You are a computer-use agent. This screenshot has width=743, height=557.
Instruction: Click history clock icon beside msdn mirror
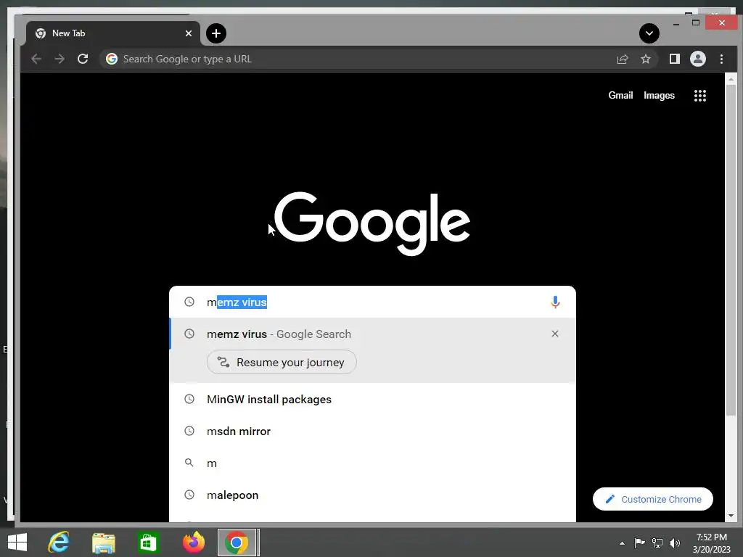[189, 431]
